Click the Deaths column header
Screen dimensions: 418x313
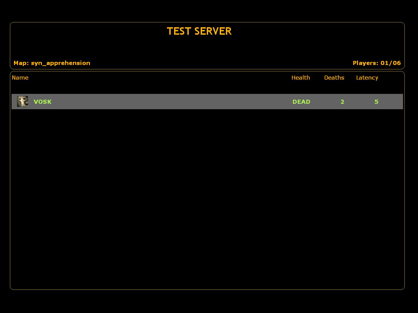pyautogui.click(x=334, y=78)
